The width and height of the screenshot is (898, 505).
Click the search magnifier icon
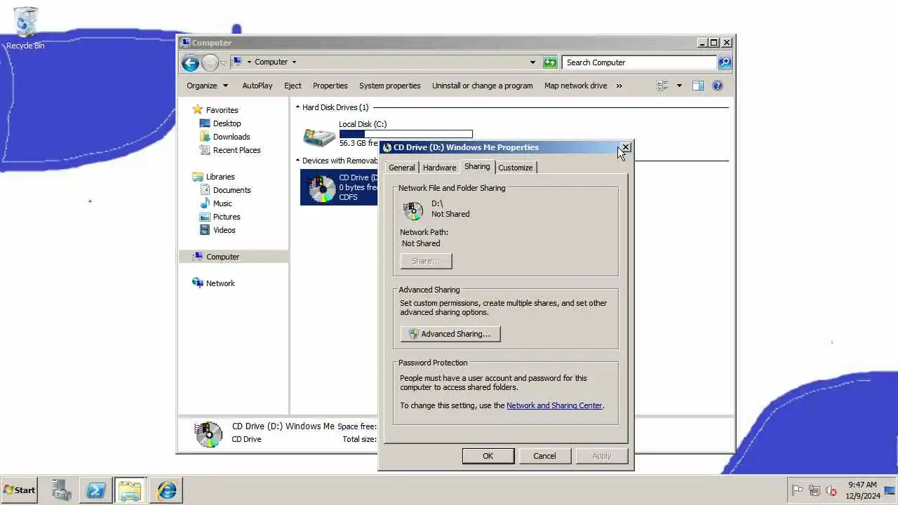(x=724, y=62)
